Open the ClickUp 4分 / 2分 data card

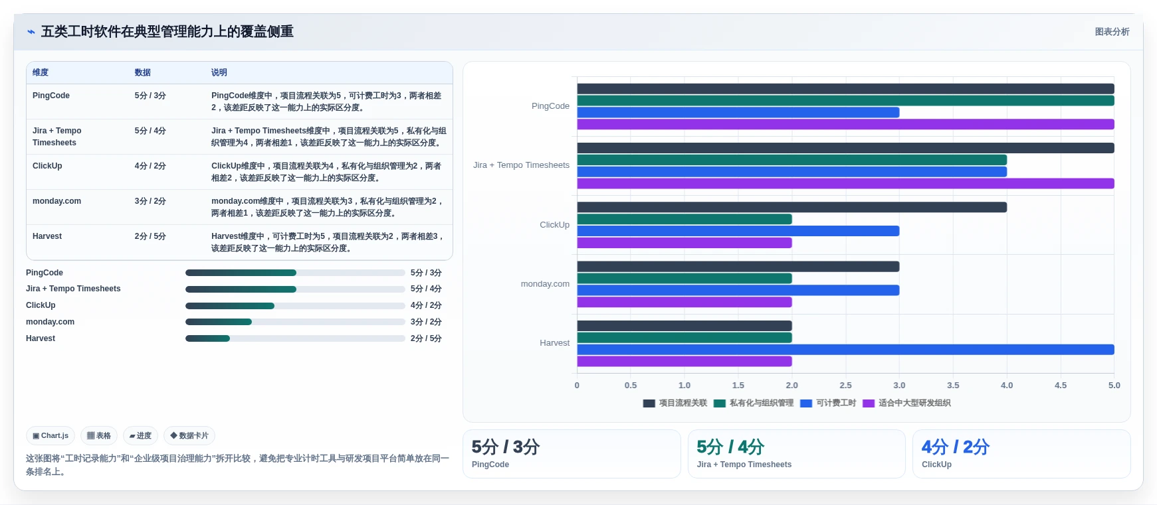click(x=1021, y=454)
